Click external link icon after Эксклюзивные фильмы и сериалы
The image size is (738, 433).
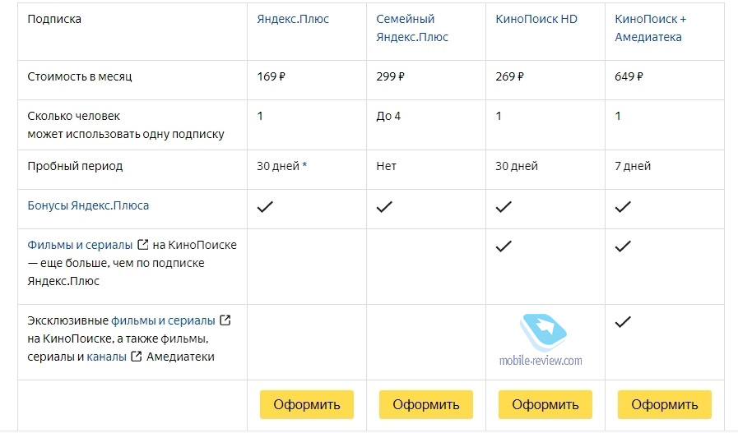[x=225, y=320]
